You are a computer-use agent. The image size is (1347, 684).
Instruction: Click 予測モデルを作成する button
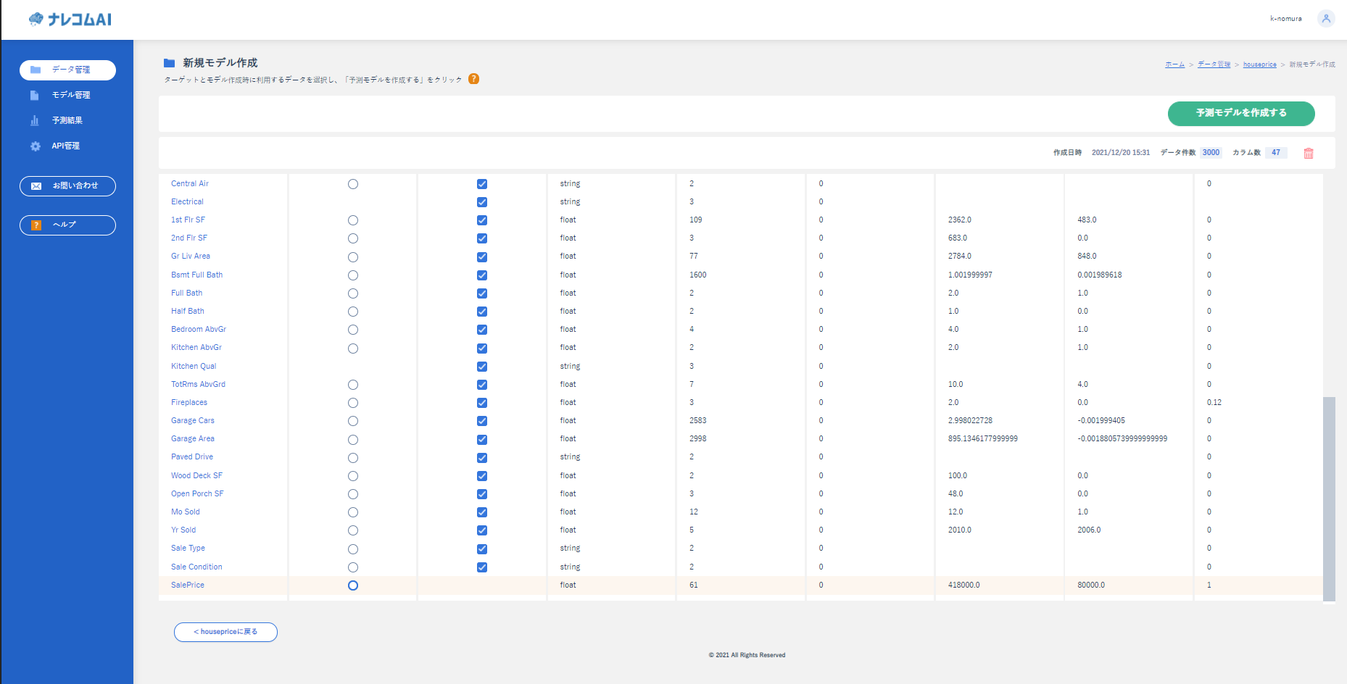[1241, 113]
